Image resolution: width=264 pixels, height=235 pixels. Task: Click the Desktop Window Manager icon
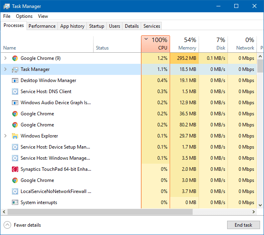(15, 80)
